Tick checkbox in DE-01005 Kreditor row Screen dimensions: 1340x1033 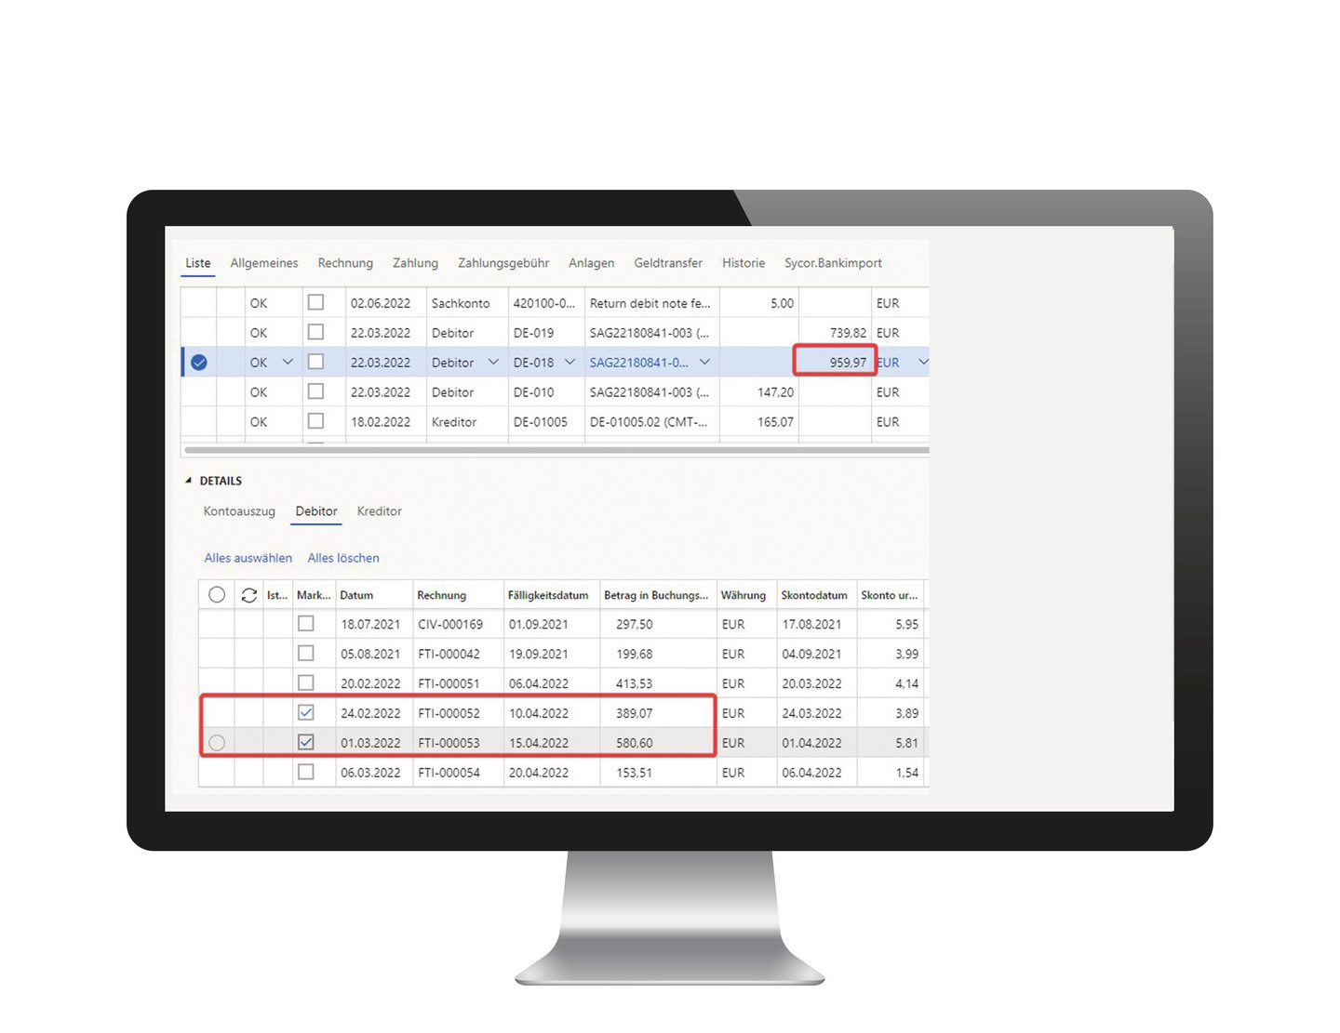[x=315, y=421]
